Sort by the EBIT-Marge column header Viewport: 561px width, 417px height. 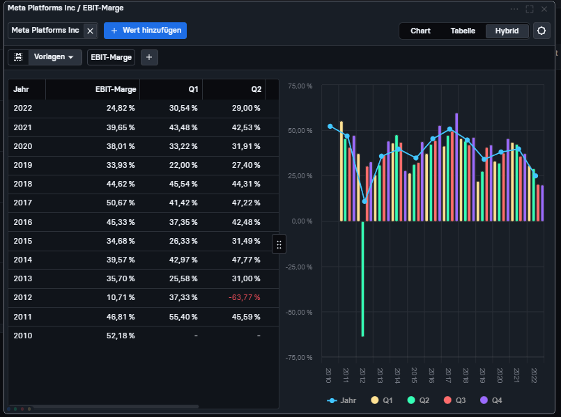(x=92, y=89)
